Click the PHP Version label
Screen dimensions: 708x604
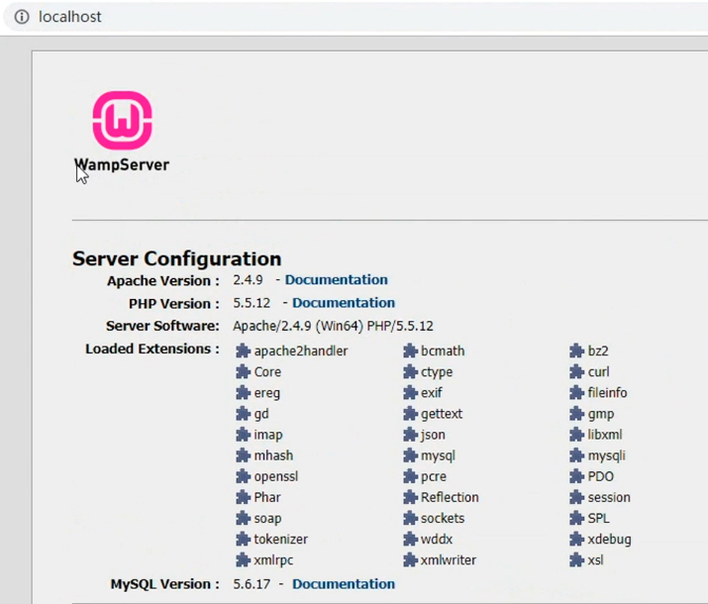point(174,304)
